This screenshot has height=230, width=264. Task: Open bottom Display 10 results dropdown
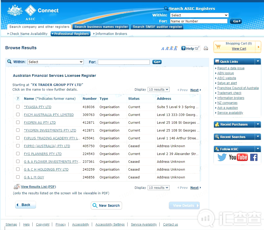pos(158,188)
